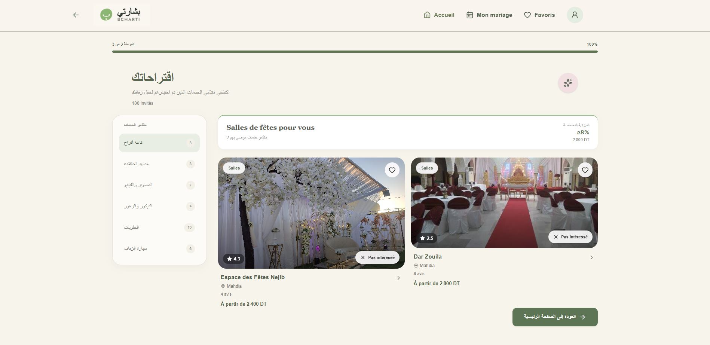Click the 'À partir de 2 400 DT' price
Screen dimensions: 710x345
point(244,304)
